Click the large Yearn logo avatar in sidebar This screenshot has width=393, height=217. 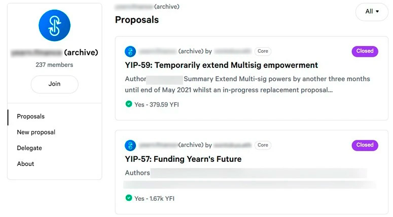point(54,25)
